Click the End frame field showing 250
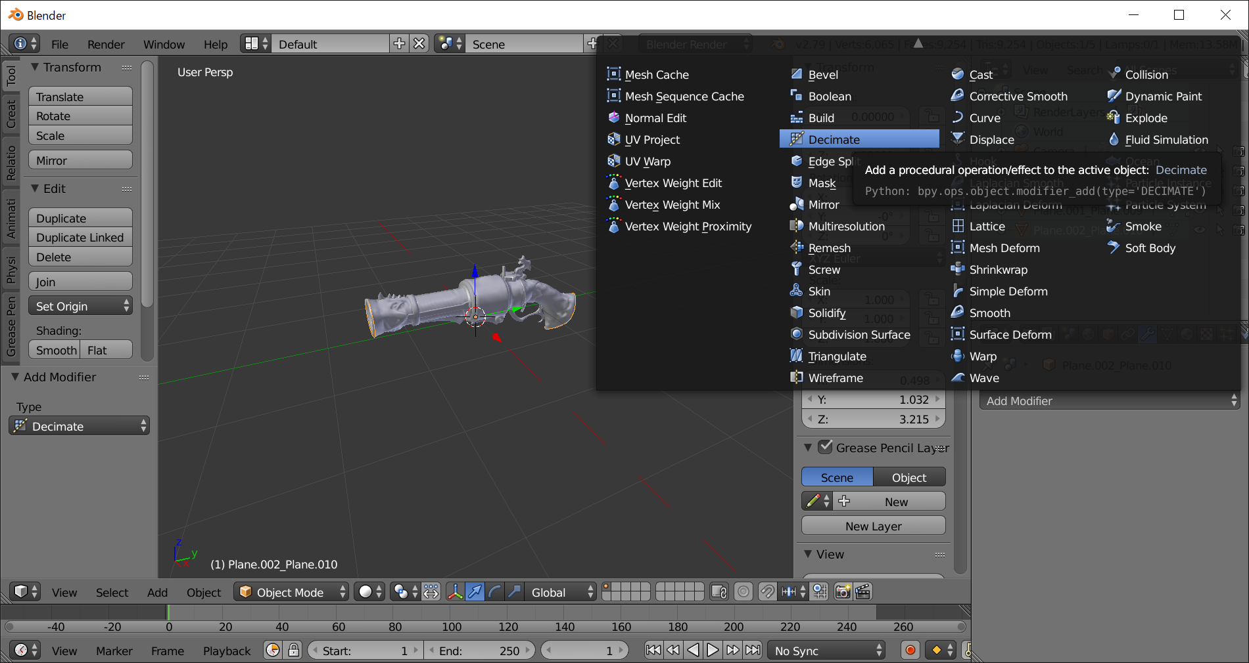This screenshot has width=1249, height=663. tap(480, 651)
